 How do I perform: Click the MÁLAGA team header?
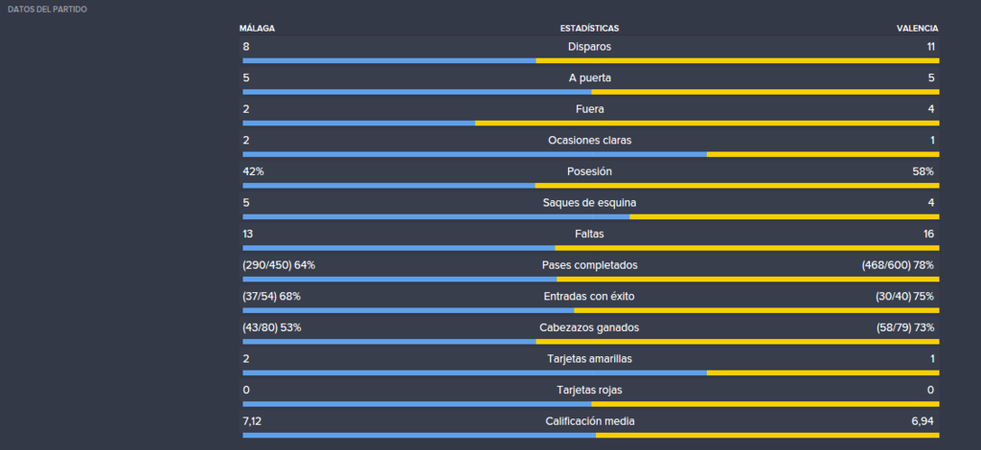click(257, 28)
